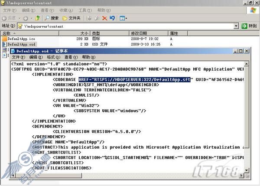The height and width of the screenshot is (186, 260).
Task: Click the VIRTUALENV TERMINATECHILDREN line
Action: click(102, 90)
